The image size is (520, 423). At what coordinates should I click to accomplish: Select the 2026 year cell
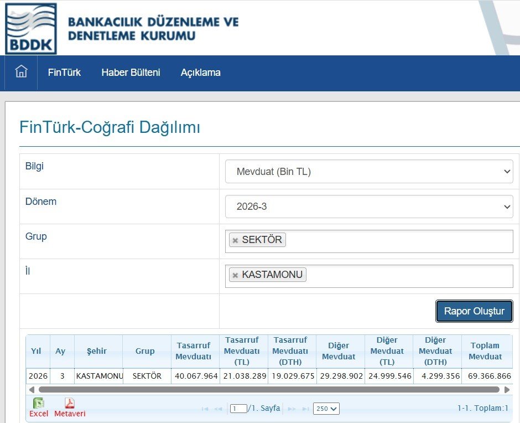(38, 376)
